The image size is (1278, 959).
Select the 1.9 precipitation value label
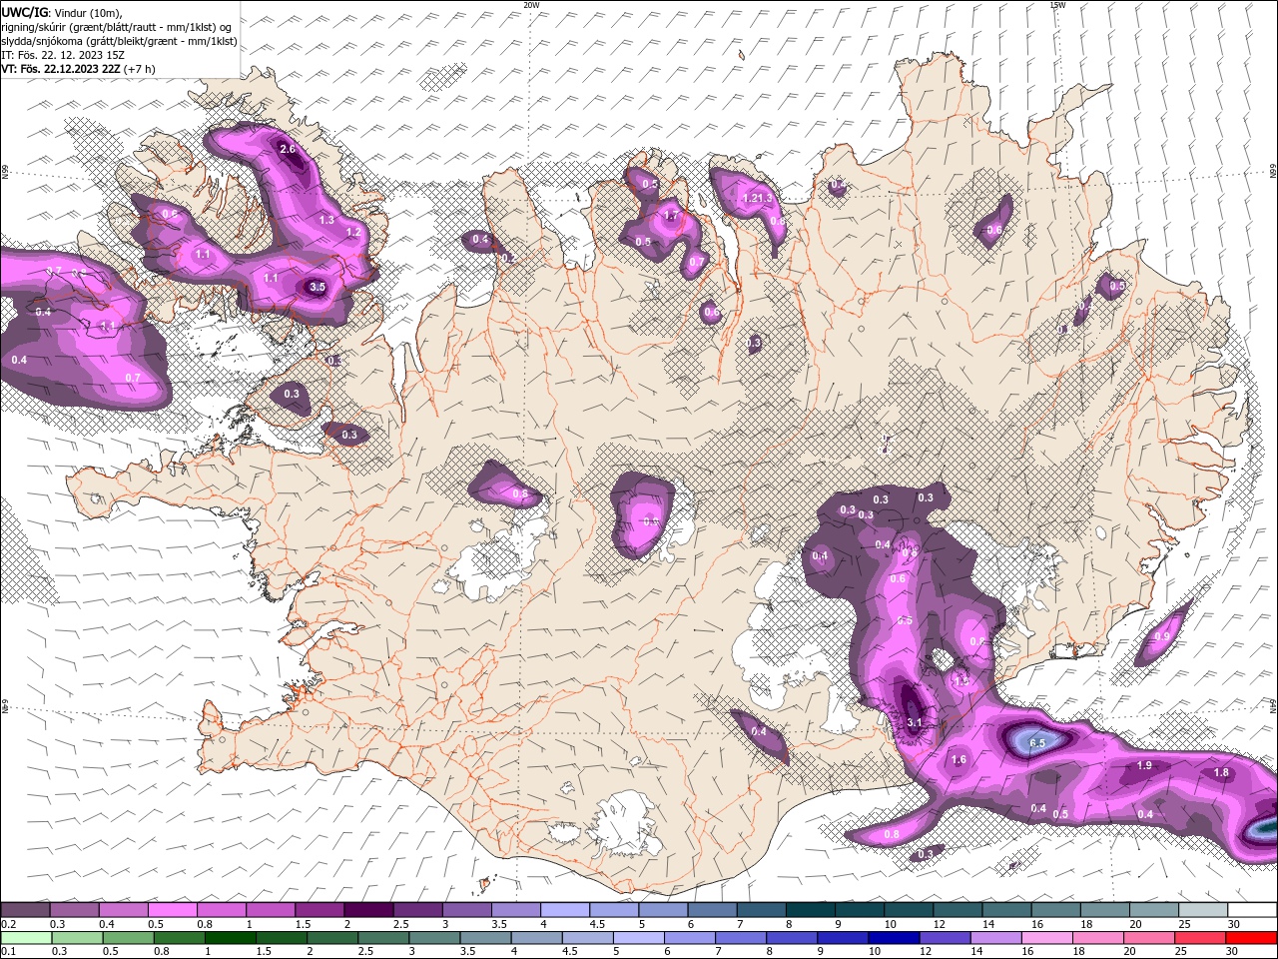click(1145, 765)
